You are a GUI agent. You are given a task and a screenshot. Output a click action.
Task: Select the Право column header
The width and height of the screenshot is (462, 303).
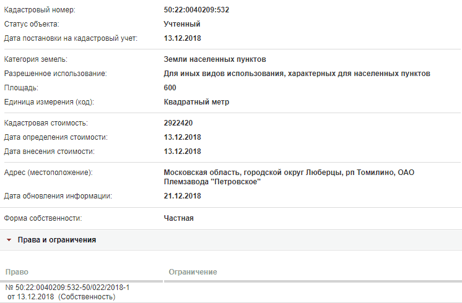tap(17, 272)
